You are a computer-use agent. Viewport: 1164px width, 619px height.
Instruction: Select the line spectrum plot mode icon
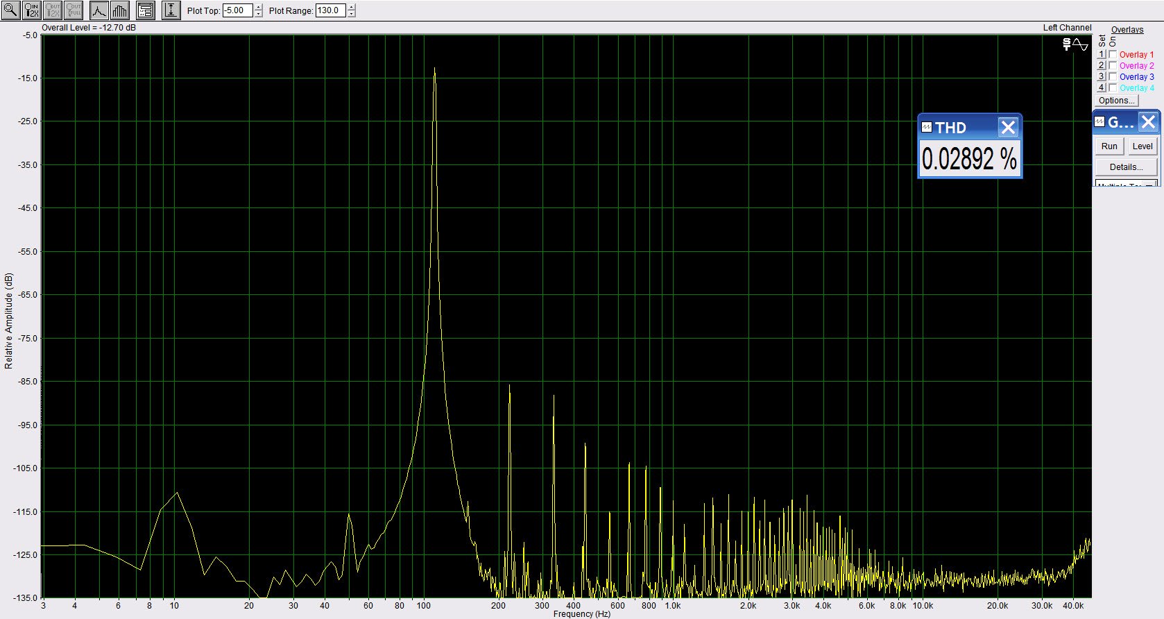99,10
